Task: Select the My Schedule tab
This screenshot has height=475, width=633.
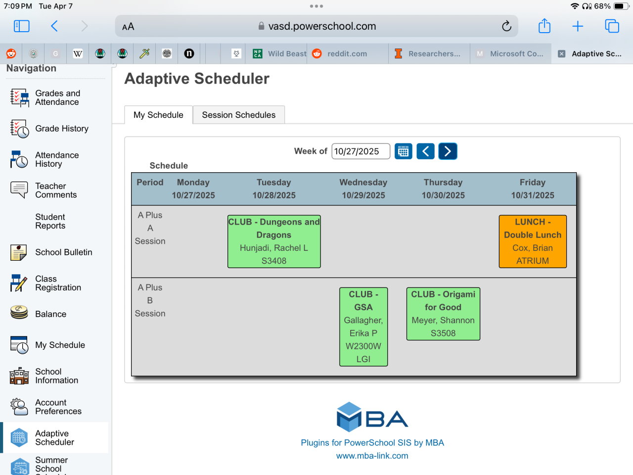Action: [158, 115]
